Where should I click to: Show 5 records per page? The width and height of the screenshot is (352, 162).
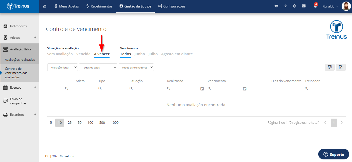click(x=51, y=123)
